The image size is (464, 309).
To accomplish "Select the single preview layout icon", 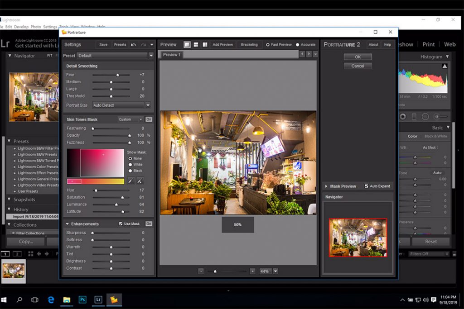I will pos(187,45).
